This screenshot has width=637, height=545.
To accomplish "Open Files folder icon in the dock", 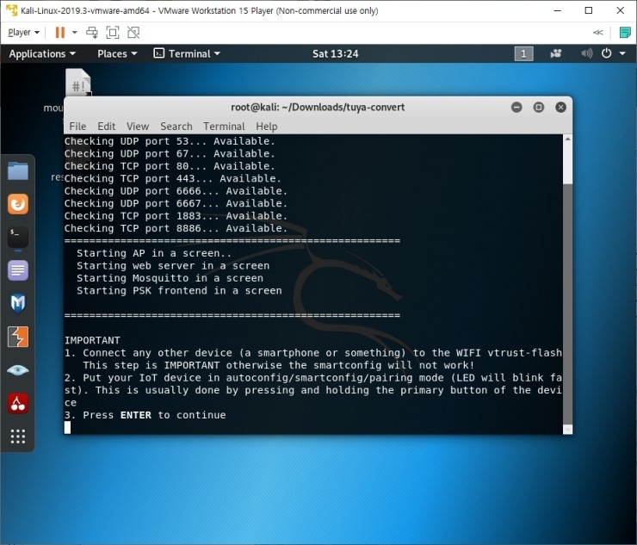I will tap(18, 170).
